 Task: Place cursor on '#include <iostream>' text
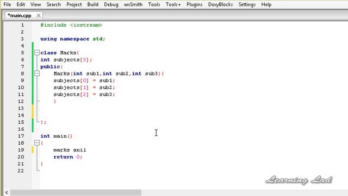[x=71, y=25]
